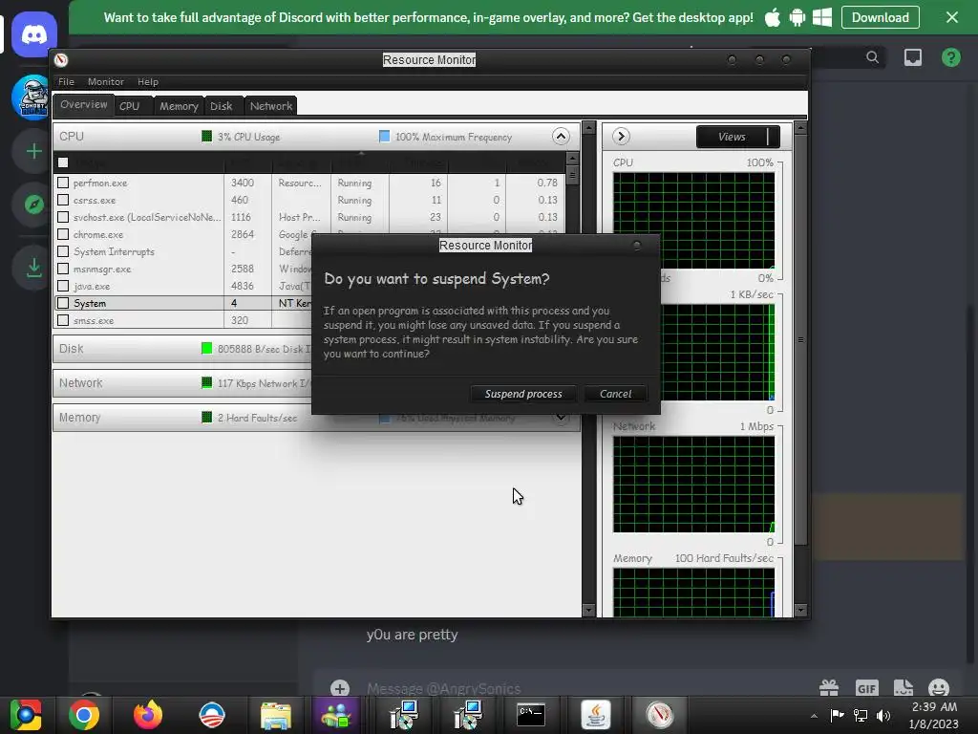Viewport: 978px width, 734px height.
Task: Open the Discord emoji picker
Action: (x=939, y=688)
